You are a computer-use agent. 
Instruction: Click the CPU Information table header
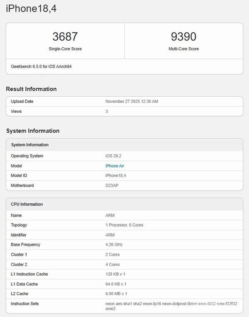[x=27, y=204]
